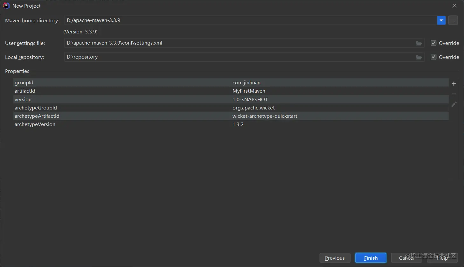Image resolution: width=464 pixels, height=267 pixels.
Task: Click the Cancel button
Action: (x=406, y=258)
